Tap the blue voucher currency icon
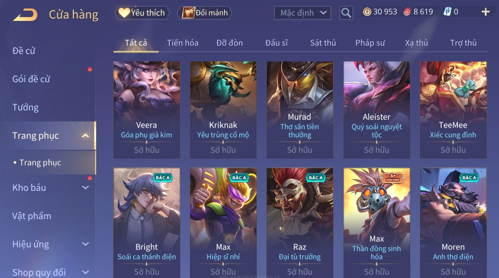499x278 pixels. [447, 12]
